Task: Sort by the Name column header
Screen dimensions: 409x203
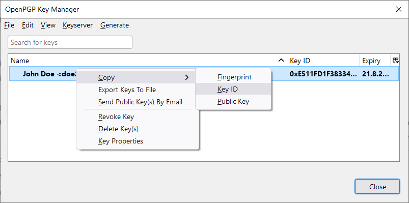Action: pyautogui.click(x=147, y=61)
